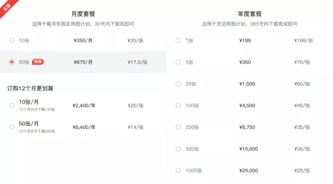Click the ¥875/月 price text
Screen dimensions: 333x184
tap(83, 62)
